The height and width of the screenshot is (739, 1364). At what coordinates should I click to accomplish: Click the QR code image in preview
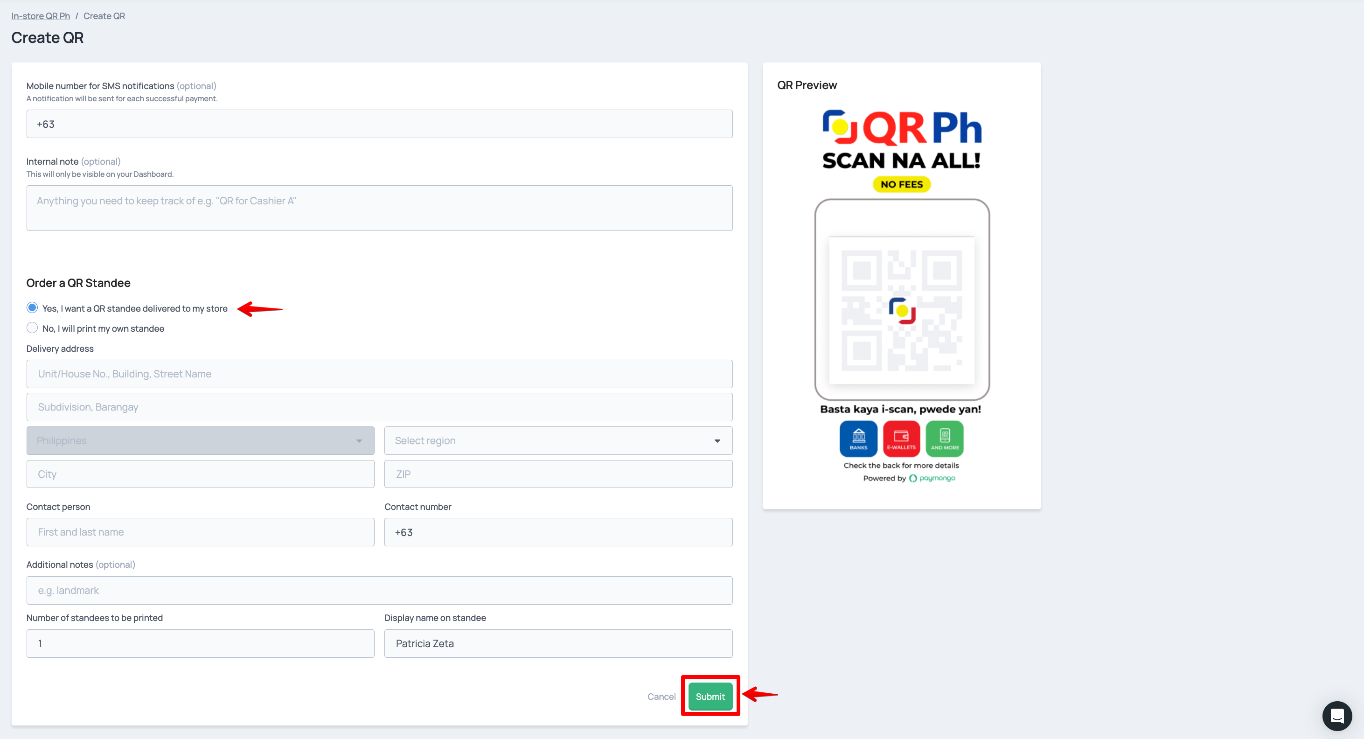tap(901, 310)
